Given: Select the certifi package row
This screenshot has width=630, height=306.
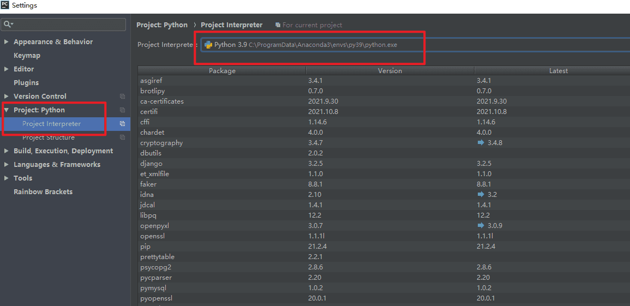Looking at the screenshot, I should (383, 112).
